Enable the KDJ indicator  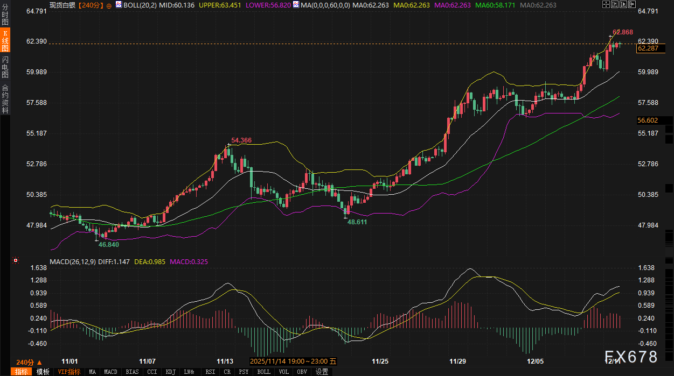click(x=171, y=372)
